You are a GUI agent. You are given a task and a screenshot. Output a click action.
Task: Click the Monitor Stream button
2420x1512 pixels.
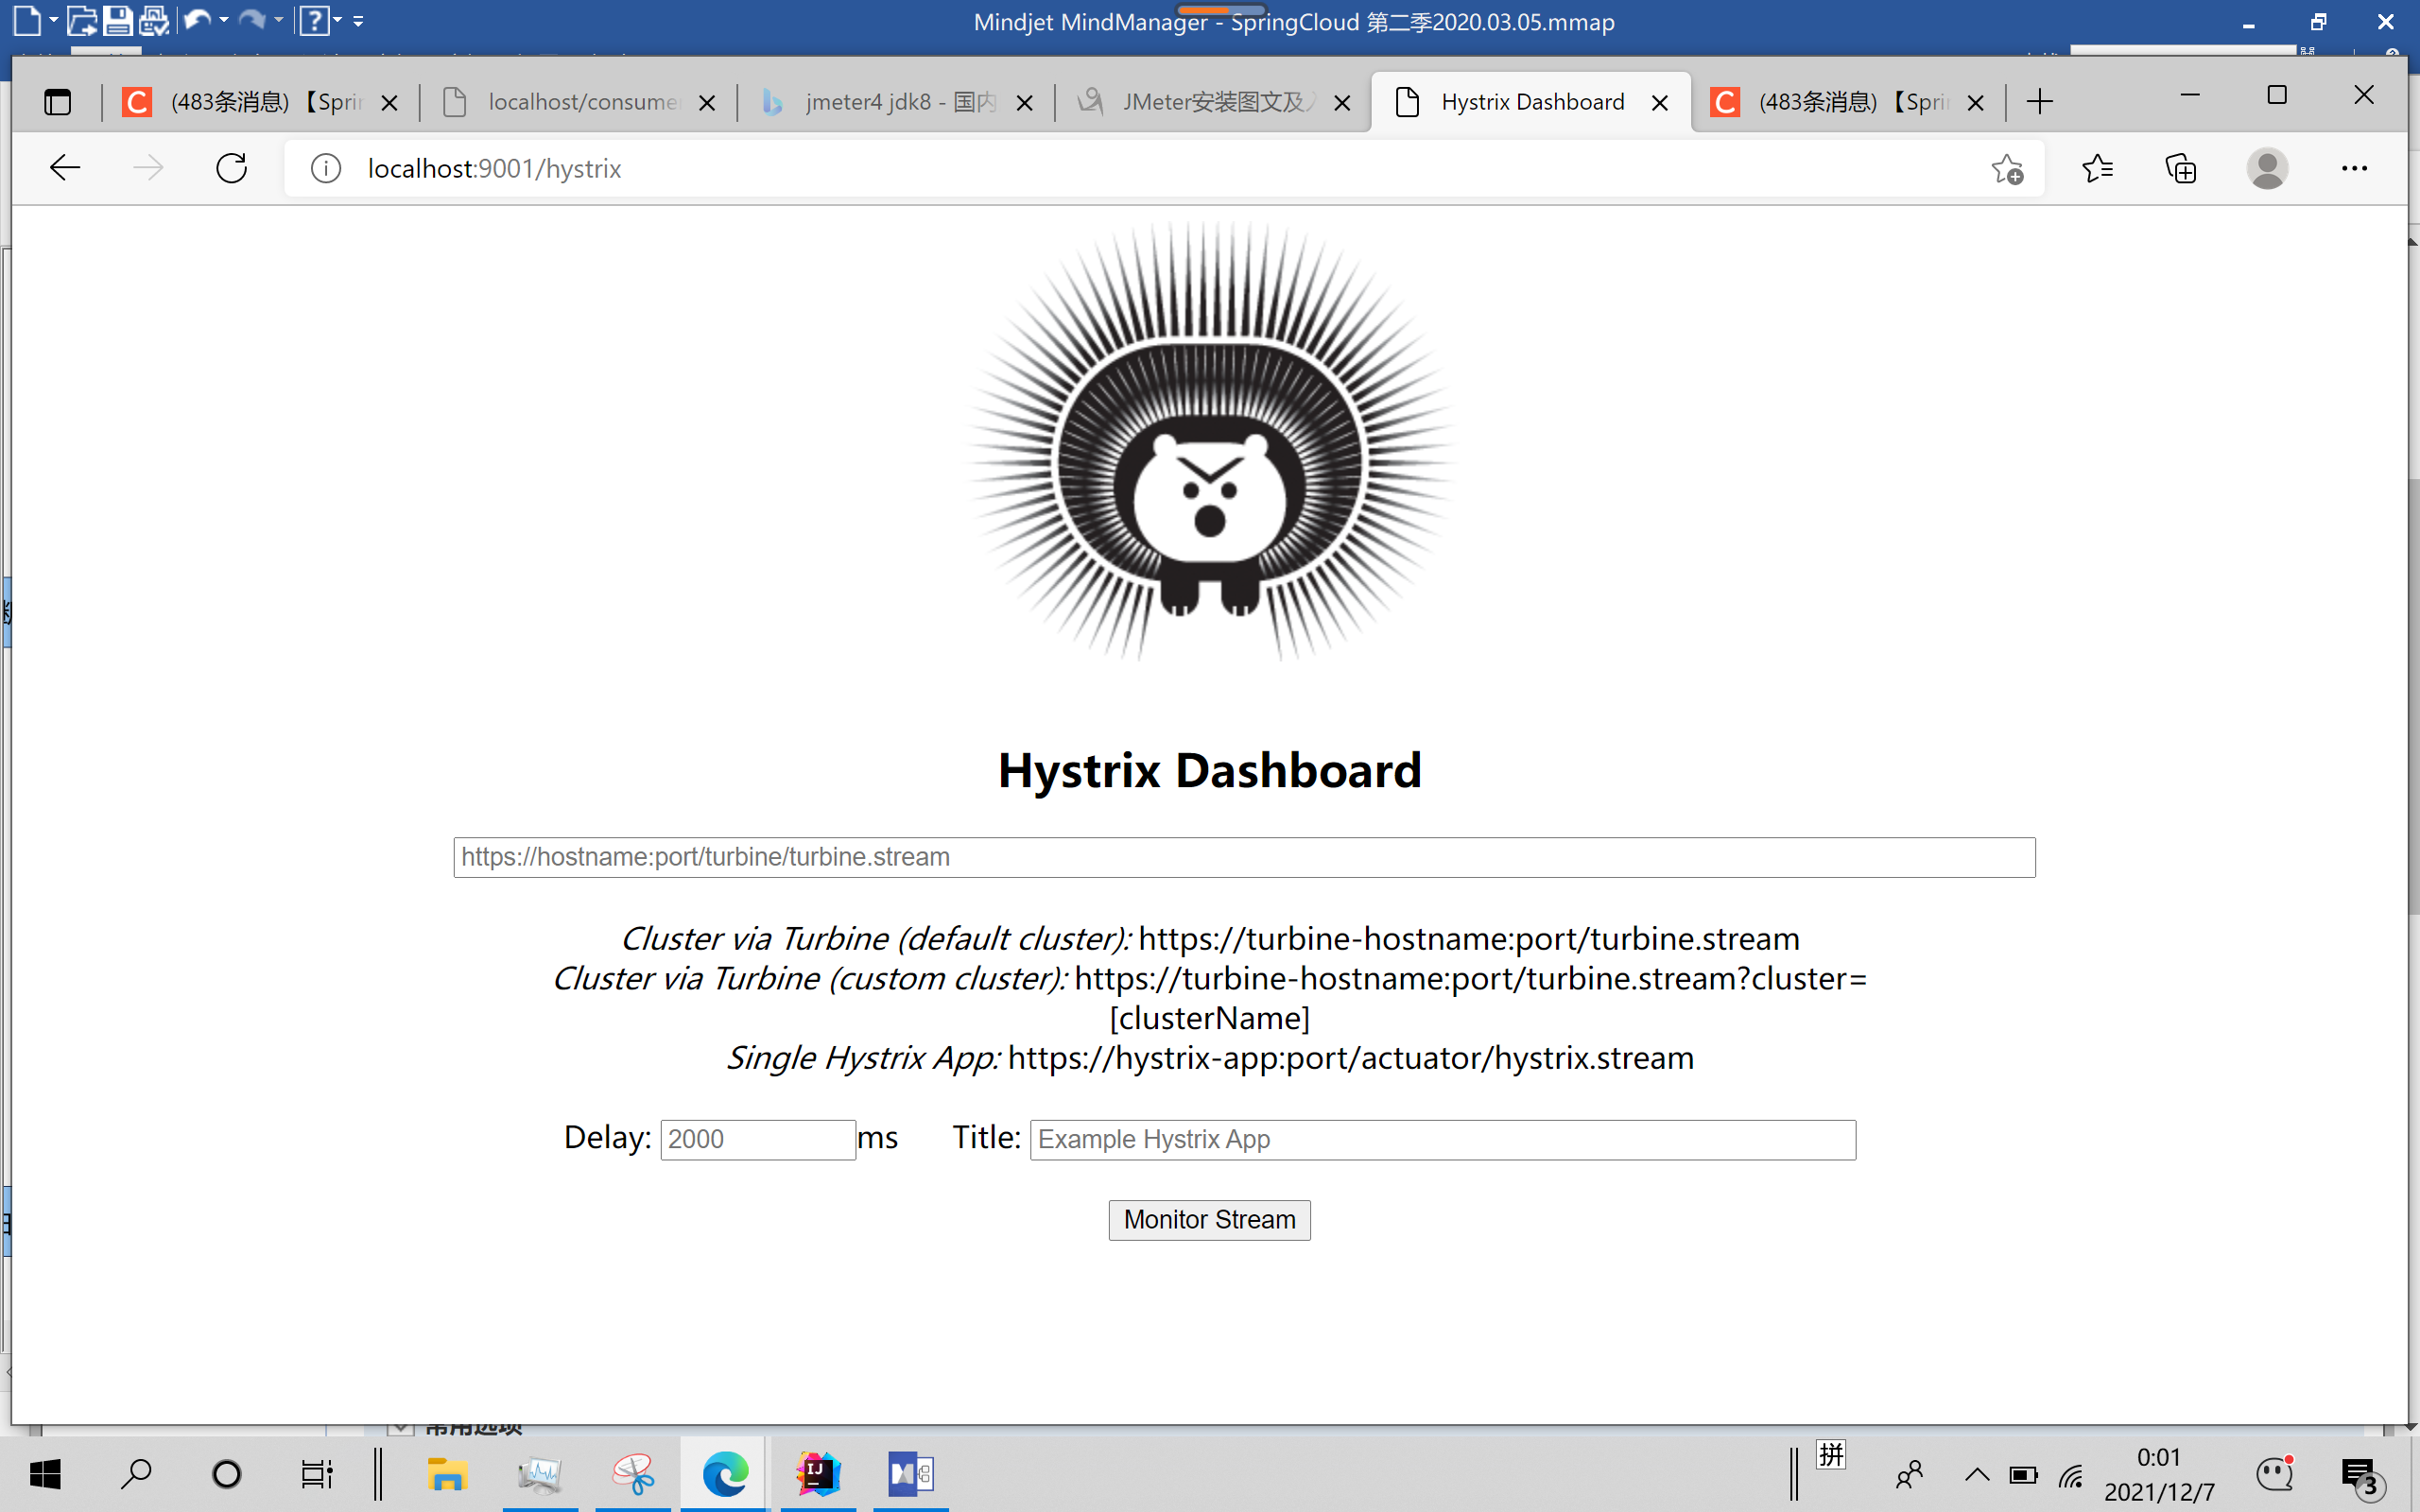tap(1209, 1220)
